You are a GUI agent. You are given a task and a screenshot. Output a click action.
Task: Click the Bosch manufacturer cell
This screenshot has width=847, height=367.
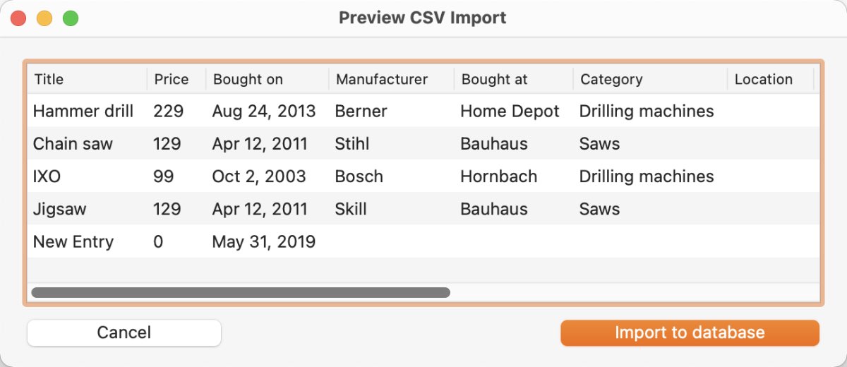[359, 176]
